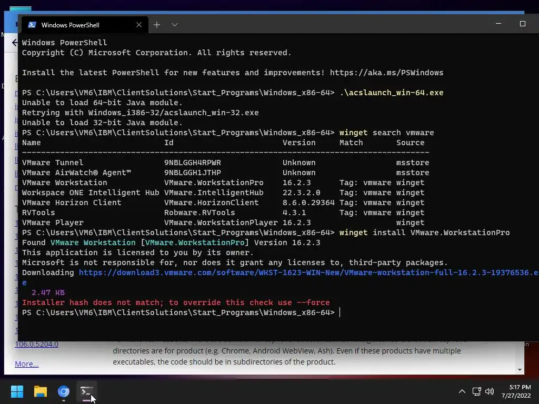Open volume control tray icon
Viewport: 539px width, 404px height.
[x=490, y=391]
